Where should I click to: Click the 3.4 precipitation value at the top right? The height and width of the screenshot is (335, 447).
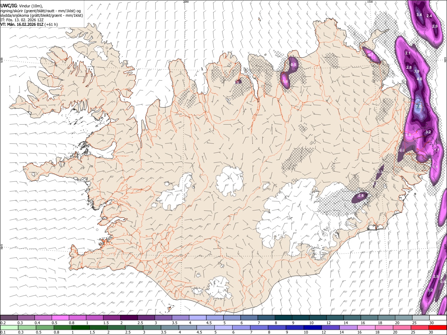coord(419,15)
